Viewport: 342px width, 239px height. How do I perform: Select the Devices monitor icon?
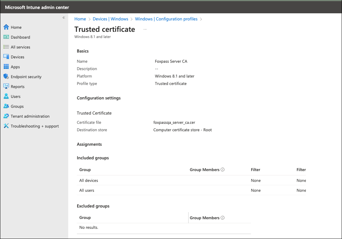[x=6, y=57]
